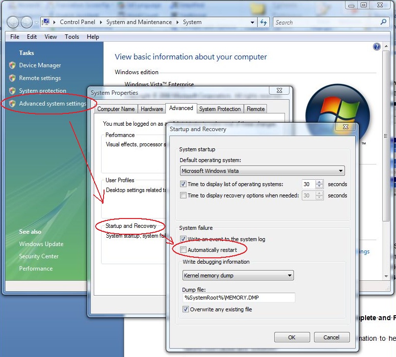This screenshot has height=357, width=396.
Task: Click the Control Panel breadcrumb
Action: (78, 22)
